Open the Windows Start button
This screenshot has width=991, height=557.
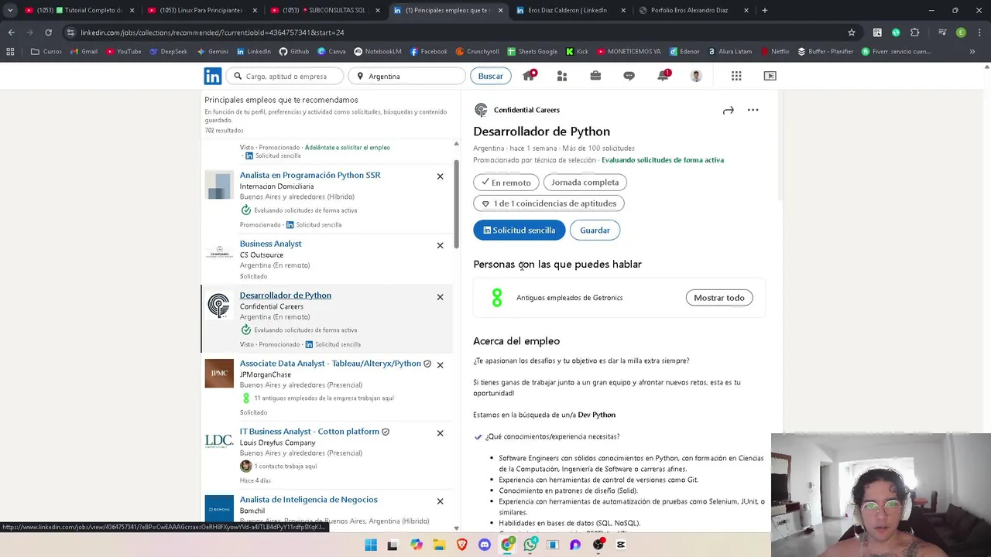tap(371, 545)
